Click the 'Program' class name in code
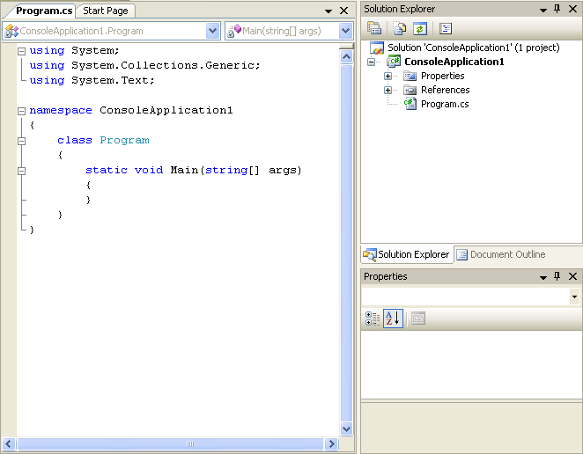This screenshot has height=454, width=583. [x=124, y=141]
